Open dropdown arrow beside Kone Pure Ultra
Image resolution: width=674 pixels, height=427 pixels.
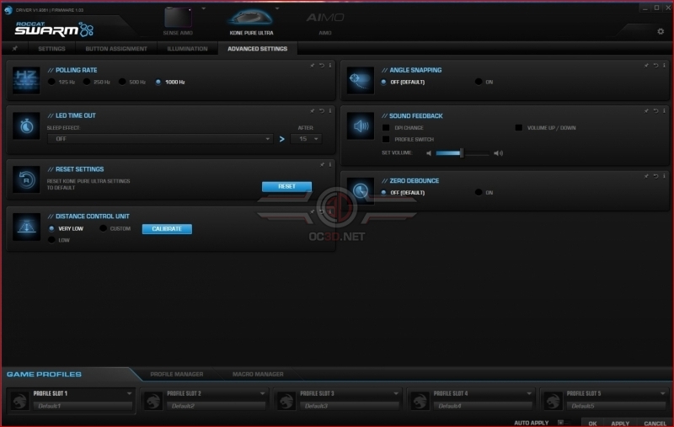click(277, 8)
